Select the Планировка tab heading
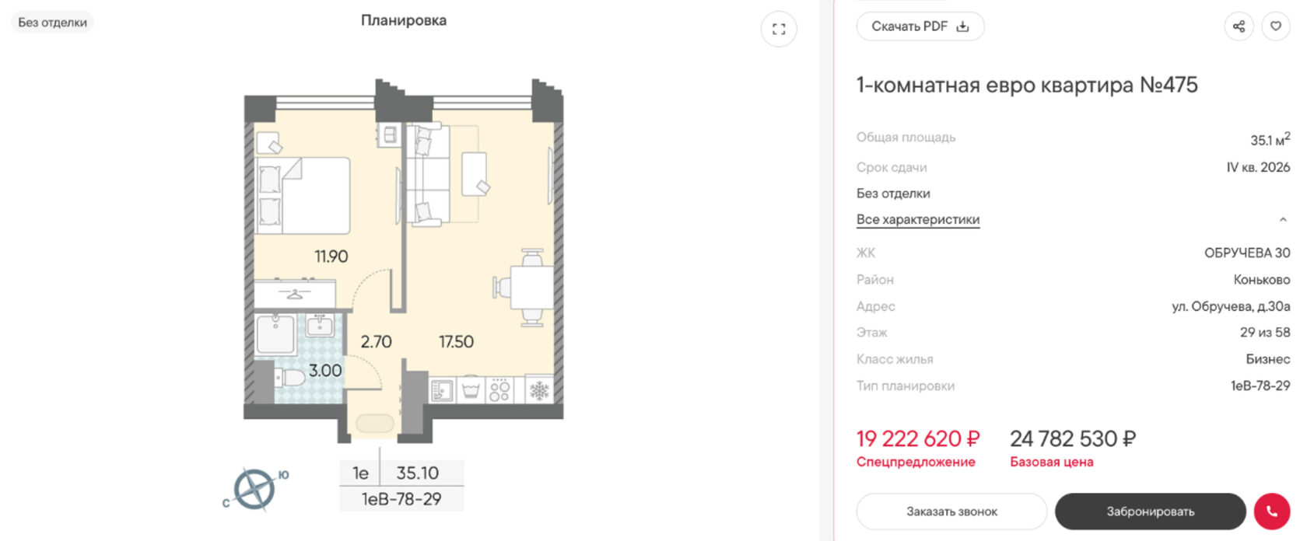The image size is (1307, 541). click(404, 20)
